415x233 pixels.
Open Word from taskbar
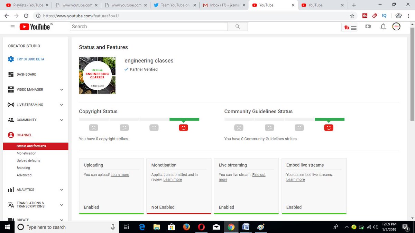[246, 227]
